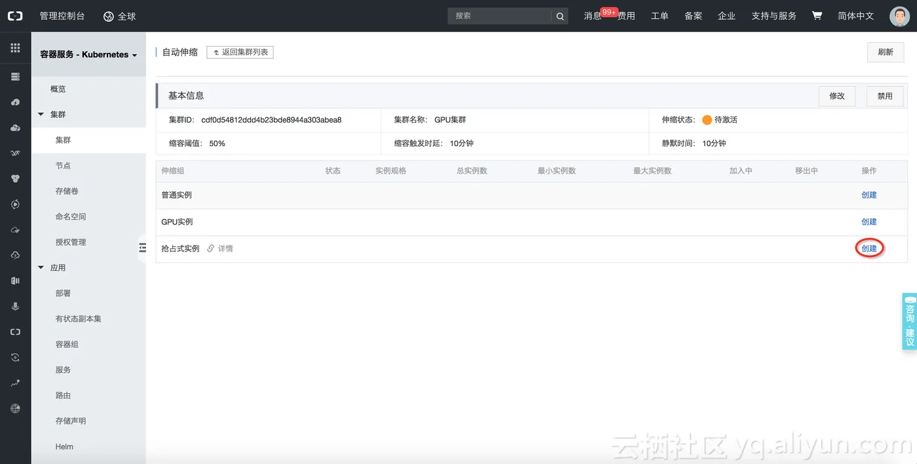Click the 伸缩组 column header
Screen dimensions: 917x464
point(173,170)
